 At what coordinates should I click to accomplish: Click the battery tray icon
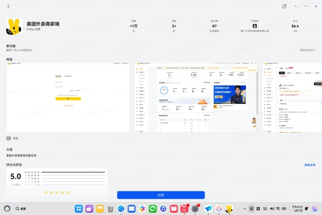coord(284,209)
